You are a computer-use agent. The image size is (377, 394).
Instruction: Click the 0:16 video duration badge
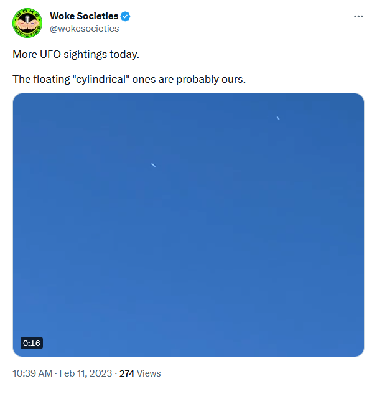tap(32, 343)
